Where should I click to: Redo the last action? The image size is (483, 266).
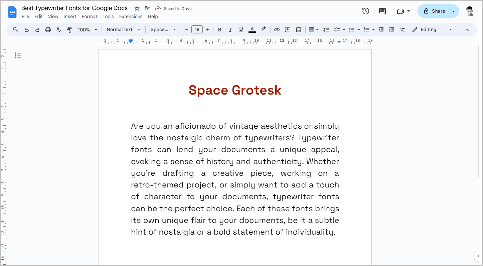[x=37, y=29]
